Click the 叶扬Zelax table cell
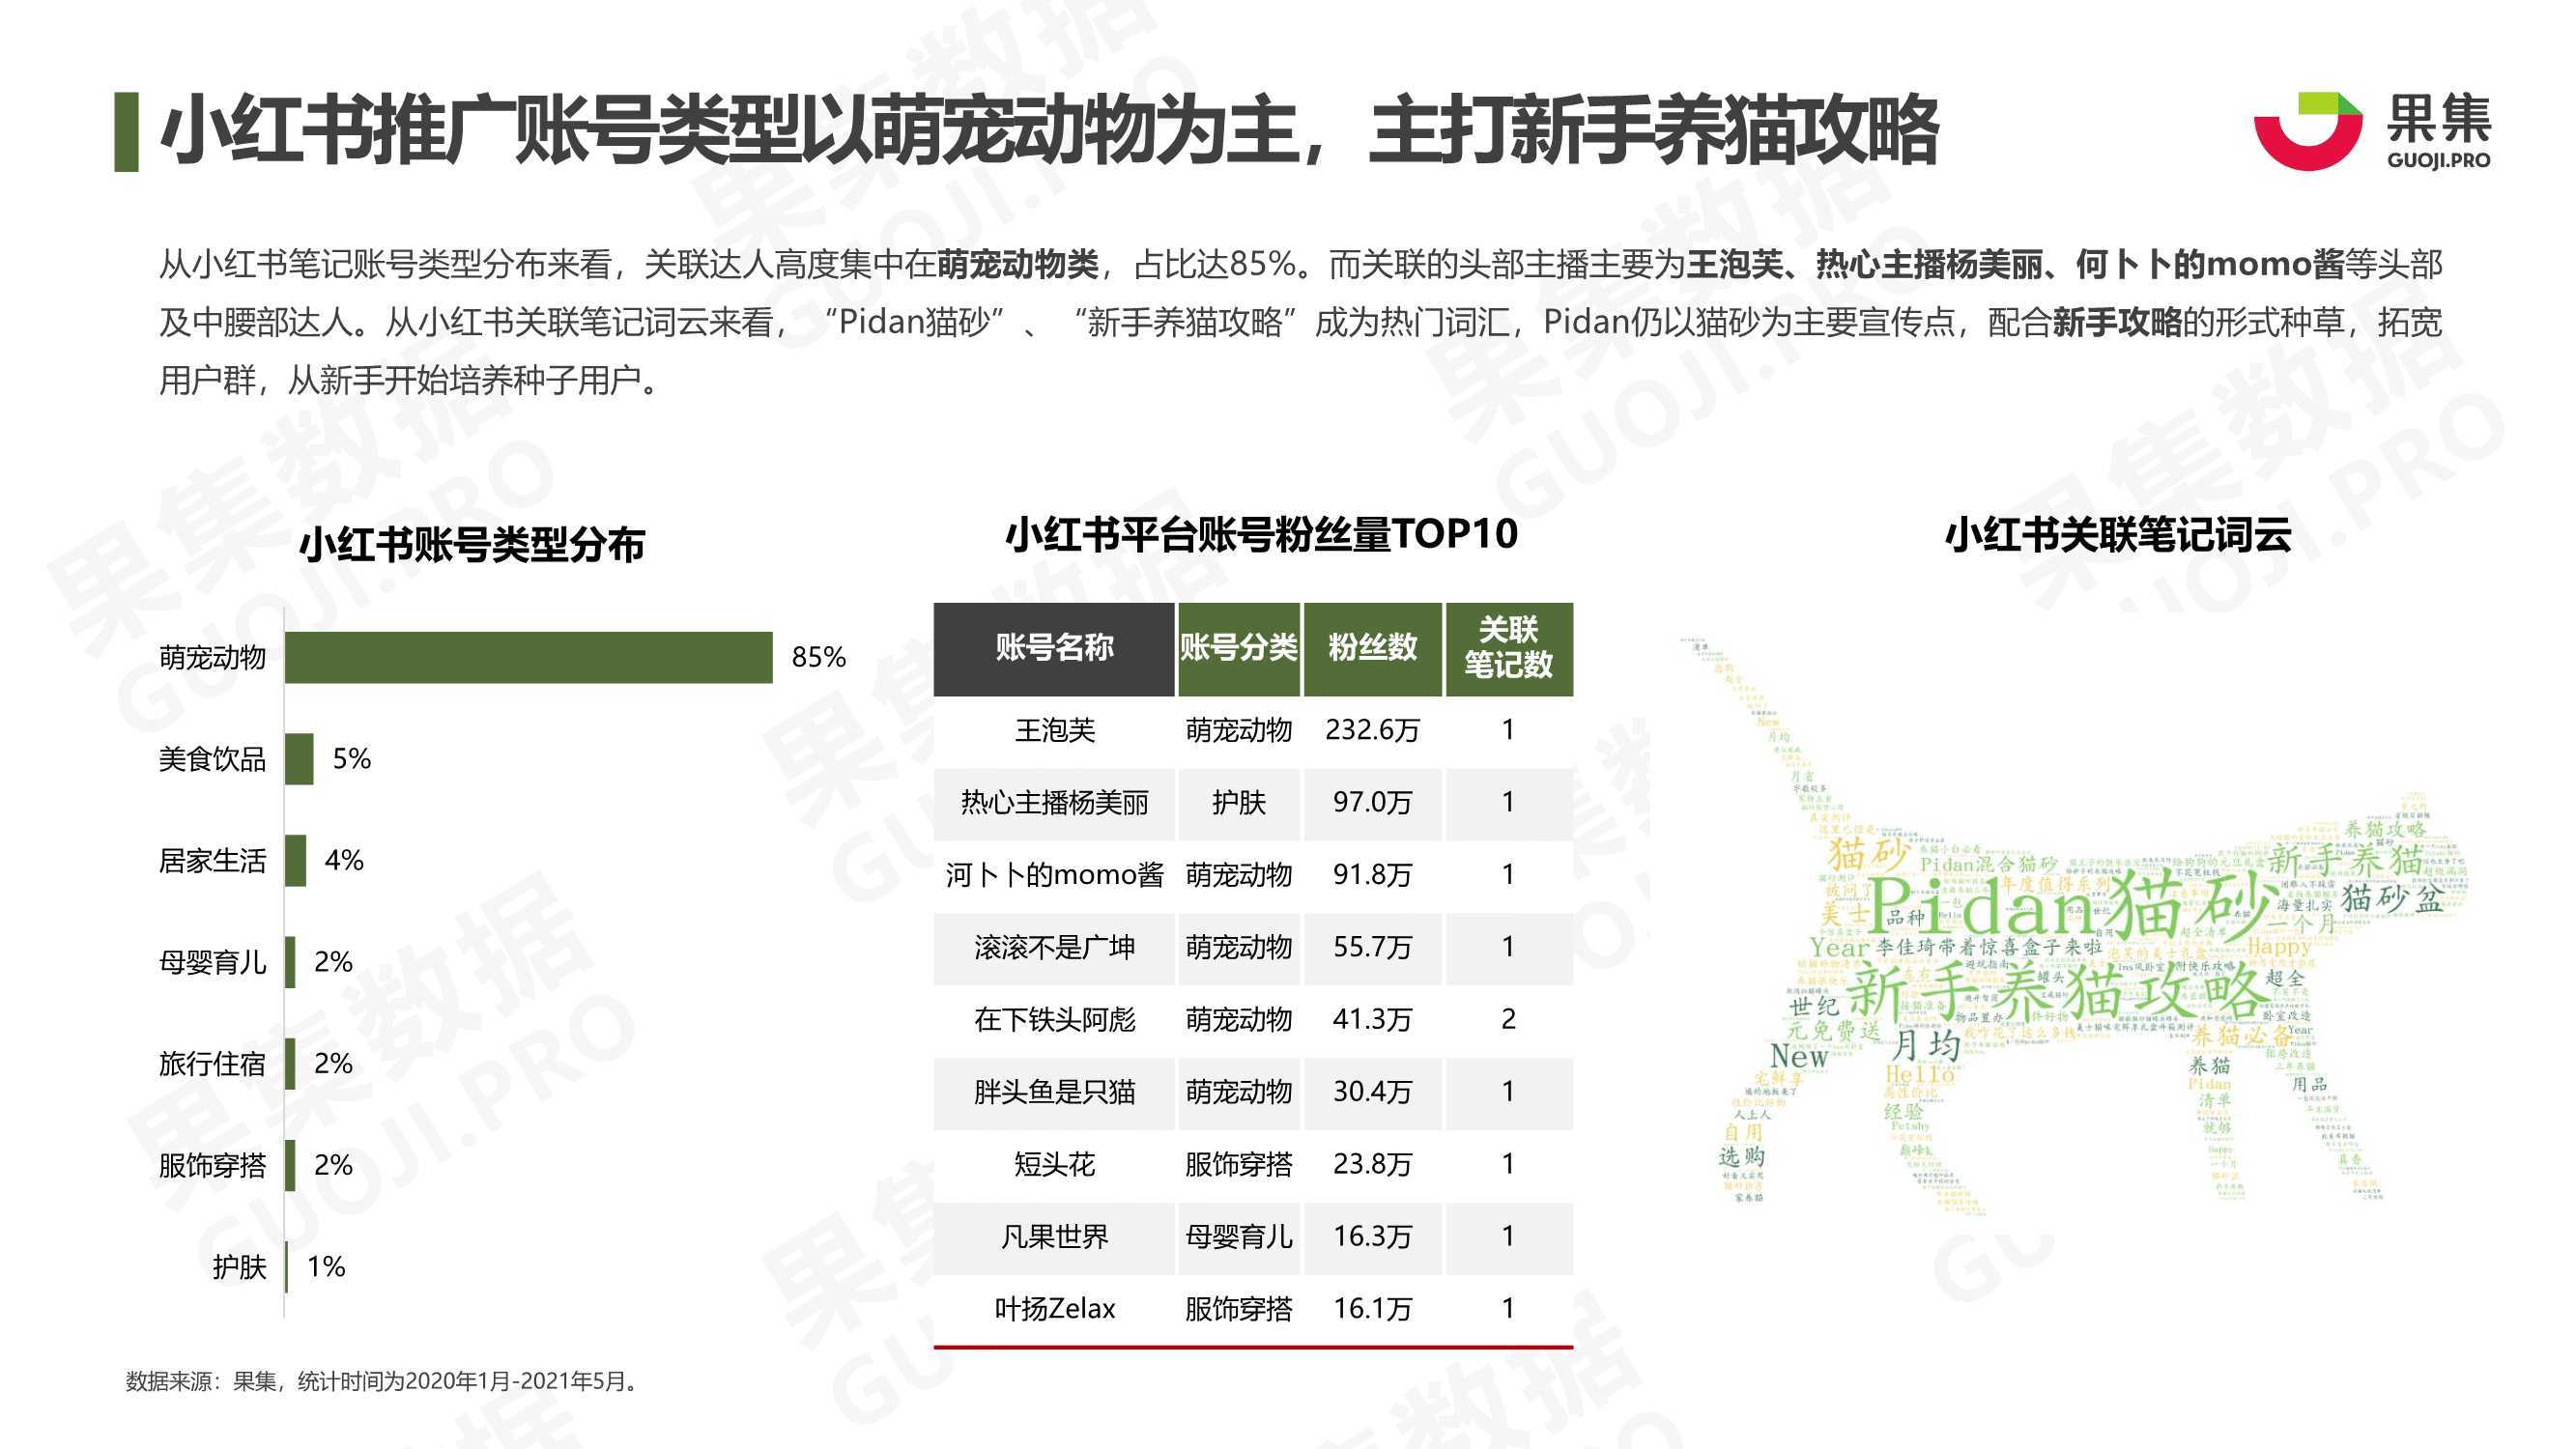The width and height of the screenshot is (2576, 1449). click(1055, 1309)
